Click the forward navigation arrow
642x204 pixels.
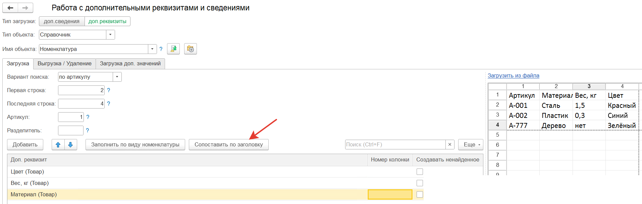pyautogui.click(x=25, y=8)
